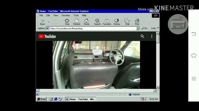Click the Internet zone status indicator

(x=134, y=94)
